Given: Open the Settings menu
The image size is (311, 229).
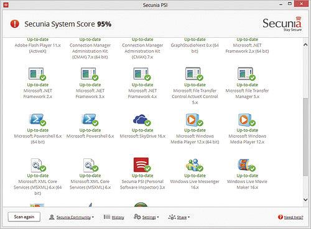Looking at the screenshot, I should tap(149, 217).
